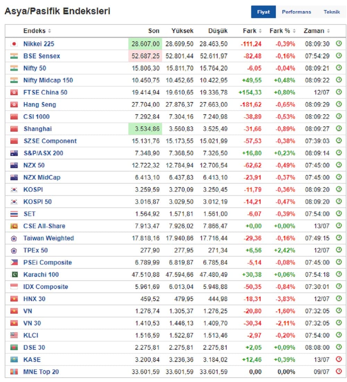Screen dimensions: 347x382
Task: Click IDX Composite low value 5.948,88
Action: pyautogui.click(x=215, y=286)
